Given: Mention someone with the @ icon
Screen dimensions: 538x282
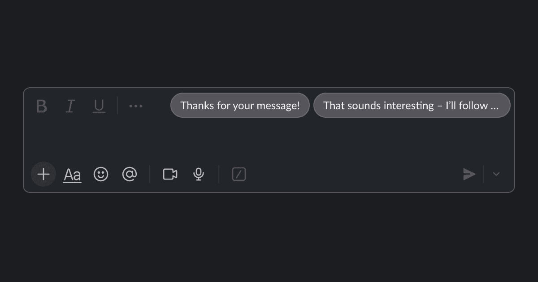Looking at the screenshot, I should [x=130, y=174].
